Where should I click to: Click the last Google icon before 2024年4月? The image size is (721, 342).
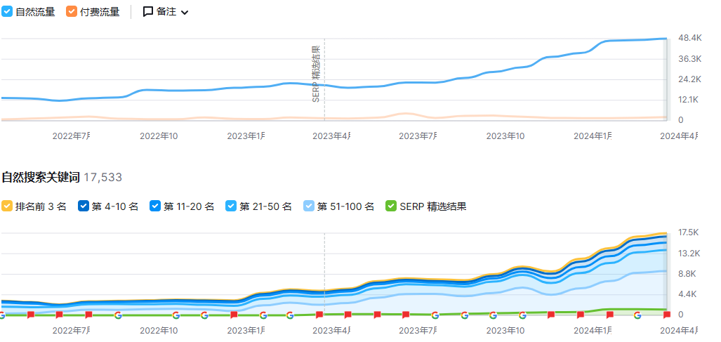[637, 315]
